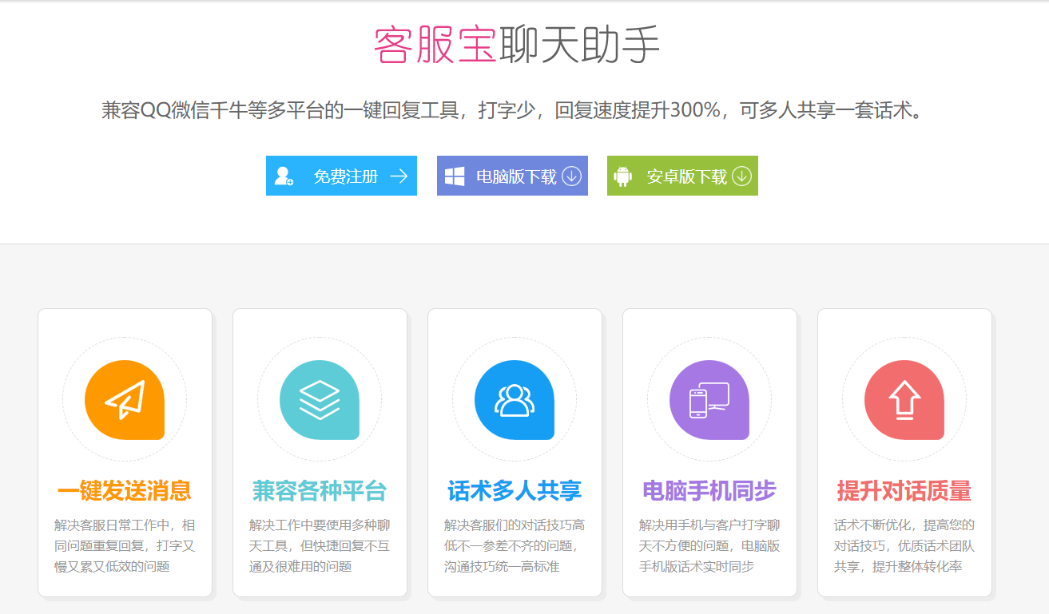This screenshot has height=614, width=1049.
Task: Click the tagline mentioning 回复速度提升300%
Action: click(512, 110)
